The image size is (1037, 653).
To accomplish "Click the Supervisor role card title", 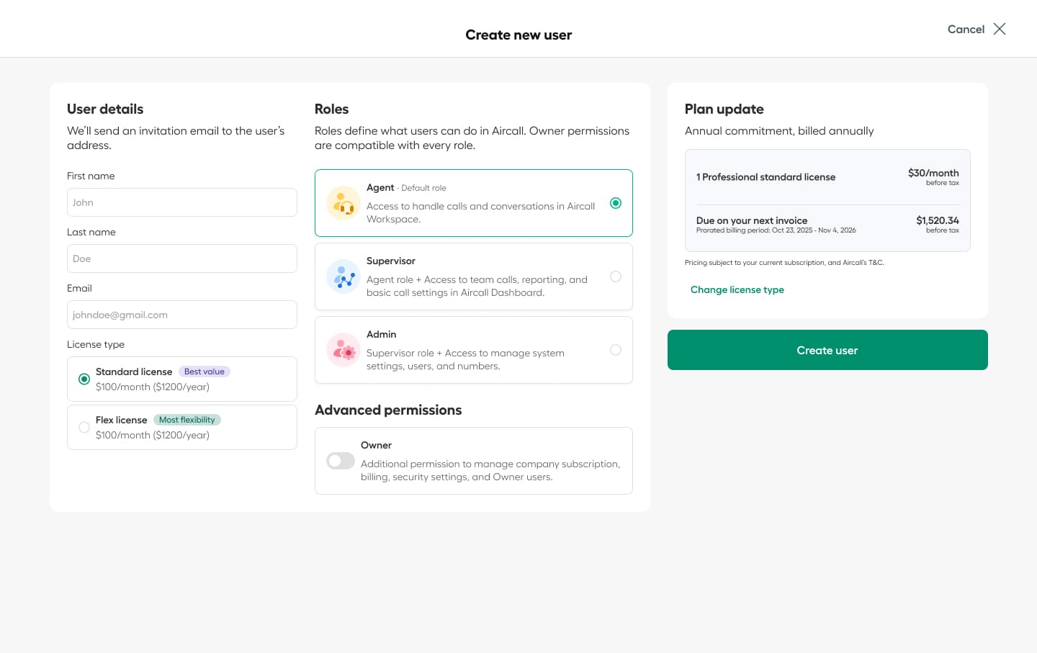I will (391, 261).
